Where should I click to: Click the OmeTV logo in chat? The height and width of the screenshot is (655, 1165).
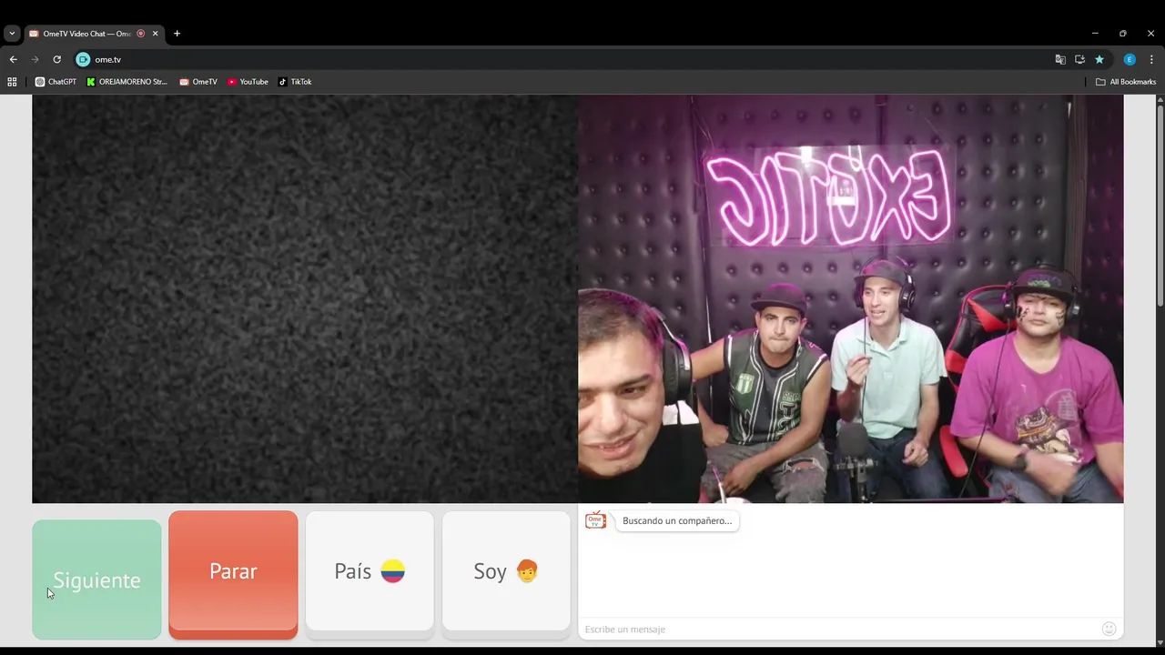(595, 520)
